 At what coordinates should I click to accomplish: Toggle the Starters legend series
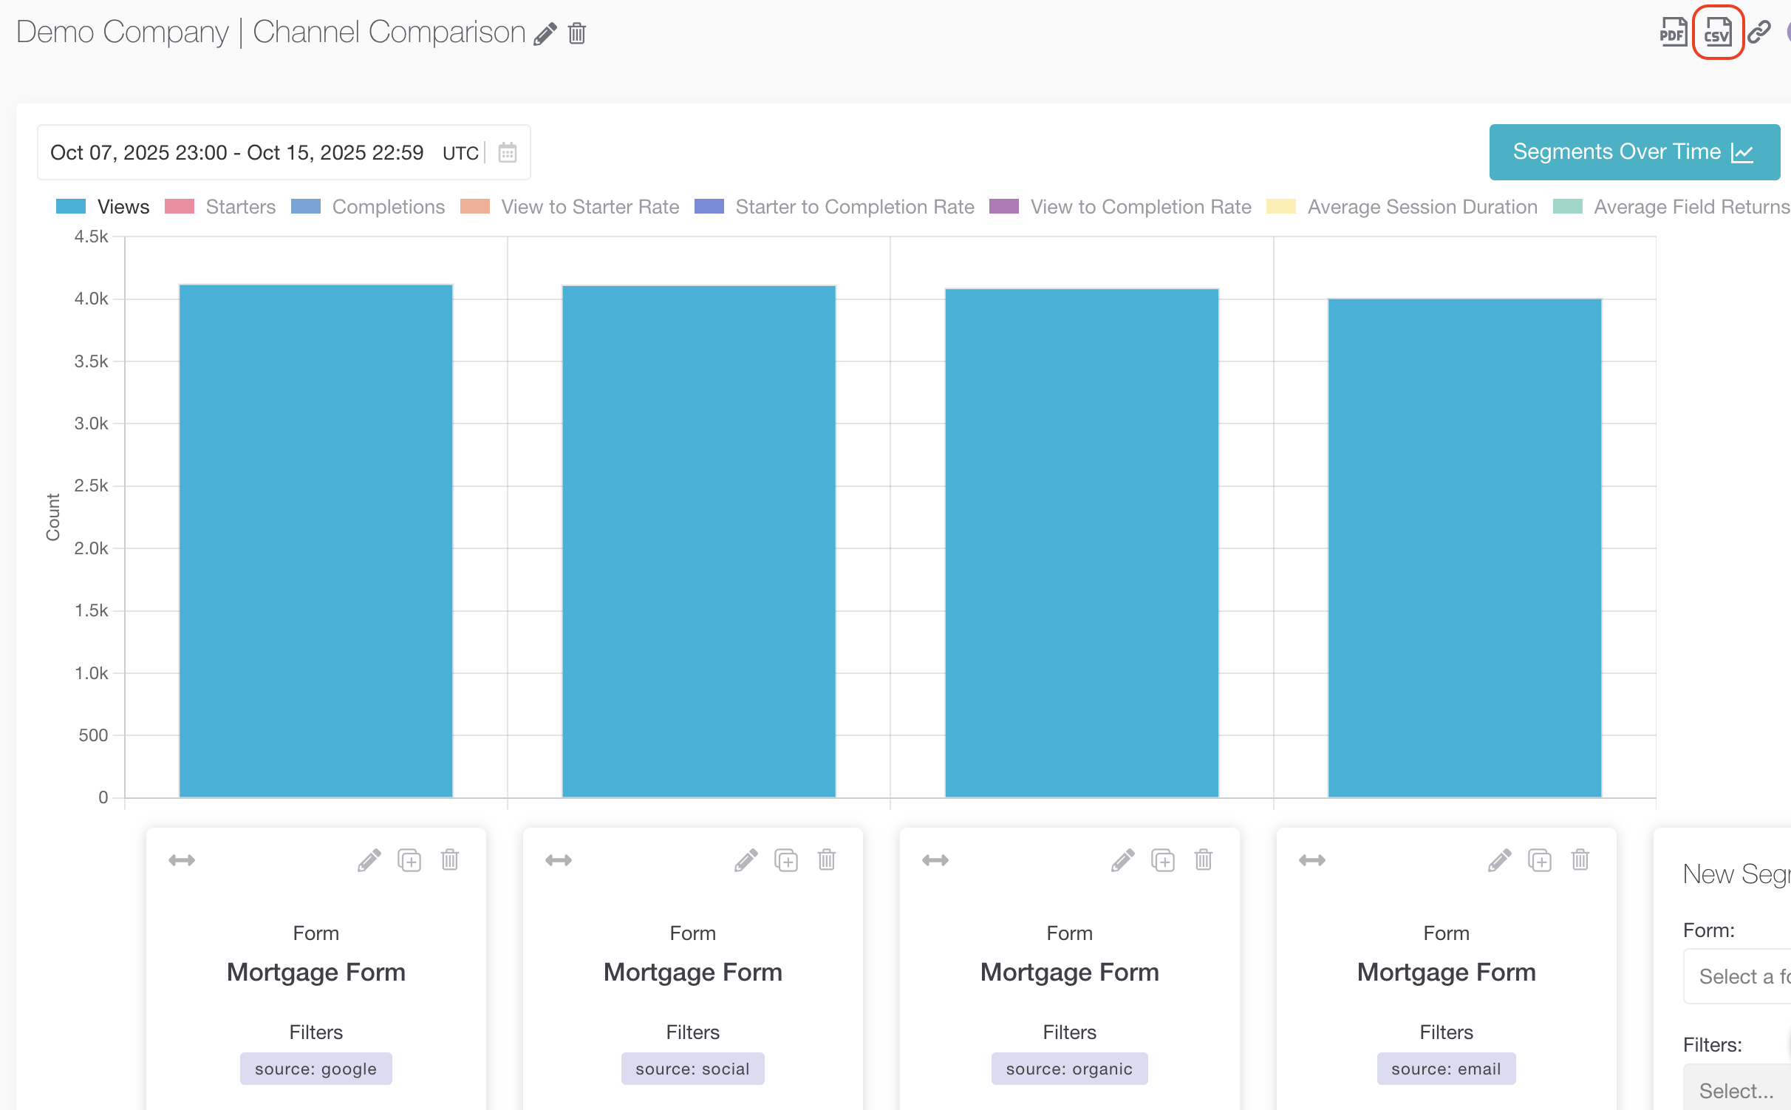pos(240,207)
